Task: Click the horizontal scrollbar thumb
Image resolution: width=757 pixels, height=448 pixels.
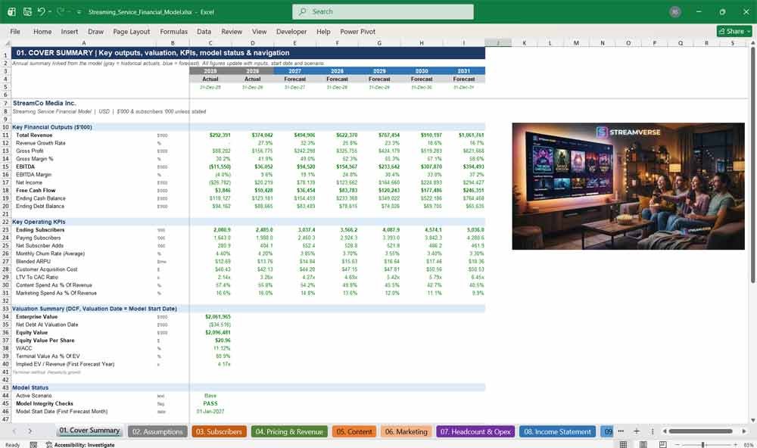Action: (701, 431)
